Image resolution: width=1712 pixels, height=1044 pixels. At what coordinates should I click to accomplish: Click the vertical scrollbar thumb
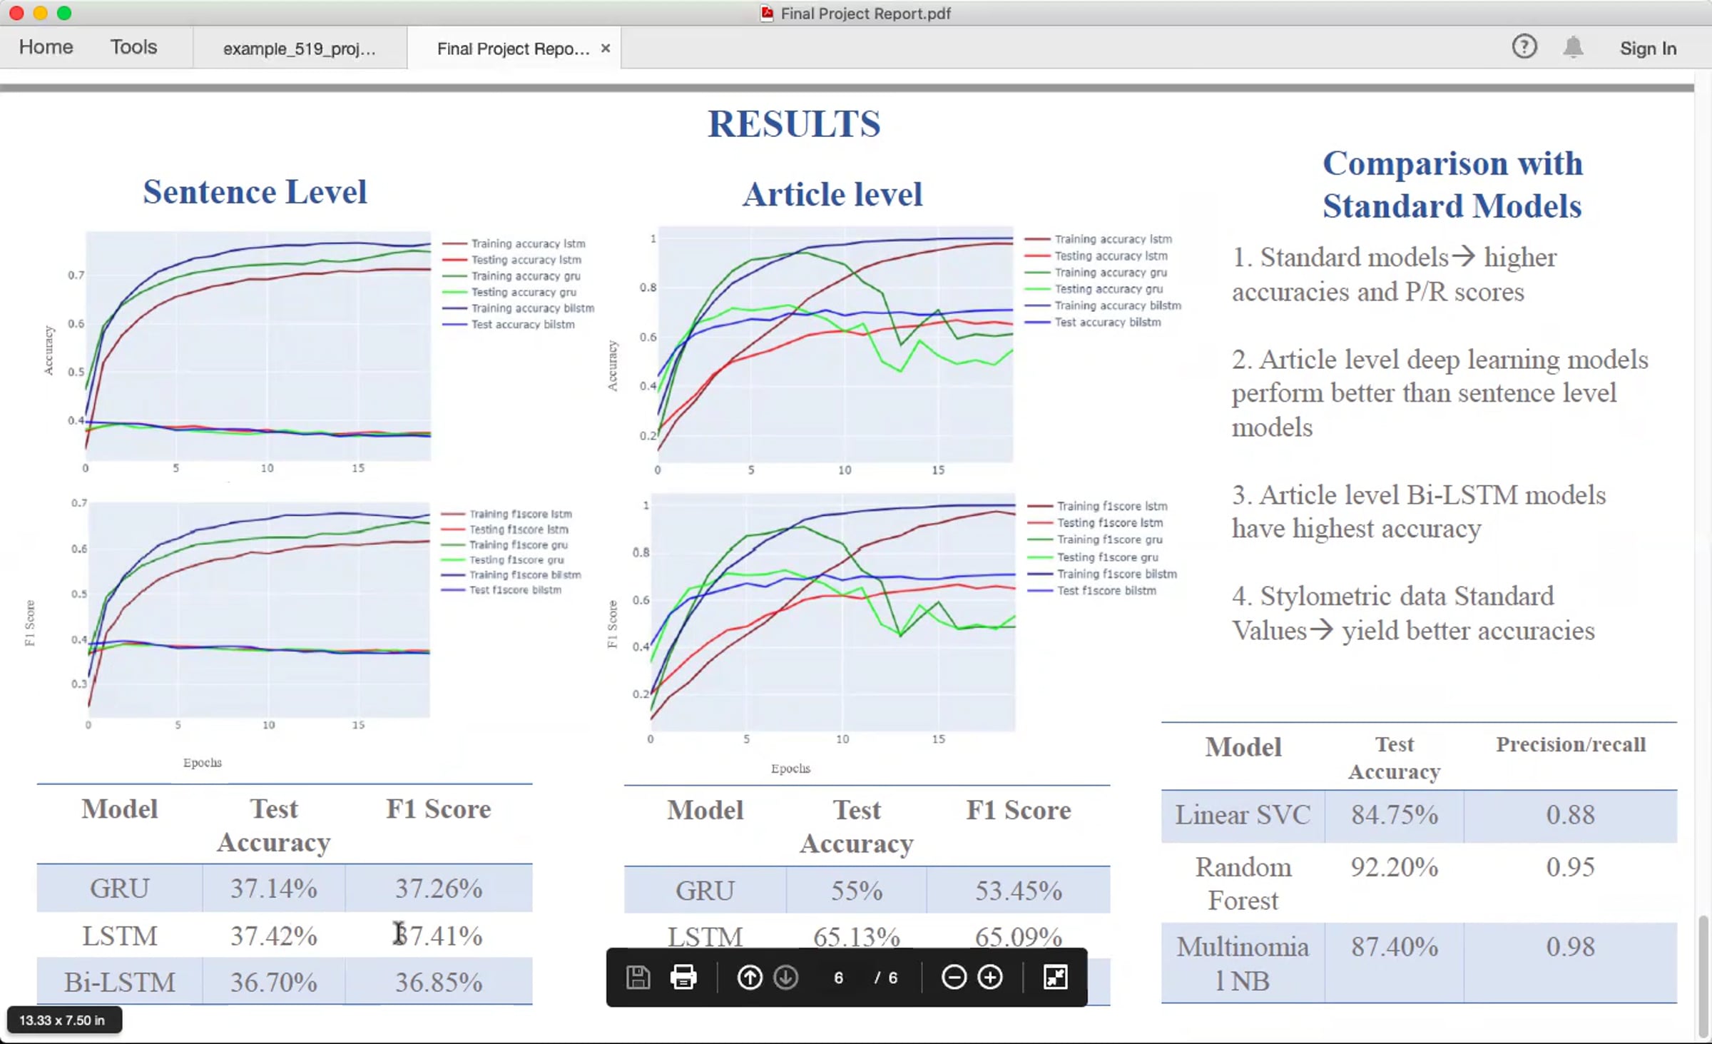click(1703, 976)
